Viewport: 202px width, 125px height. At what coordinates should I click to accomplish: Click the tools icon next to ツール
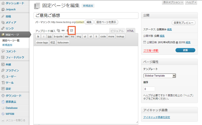pos(3,82)
